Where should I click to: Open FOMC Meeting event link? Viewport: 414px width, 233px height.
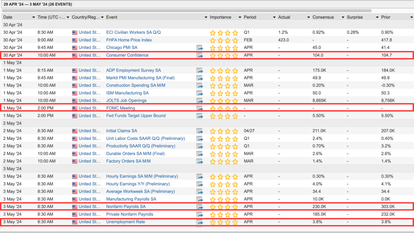coord(120,108)
